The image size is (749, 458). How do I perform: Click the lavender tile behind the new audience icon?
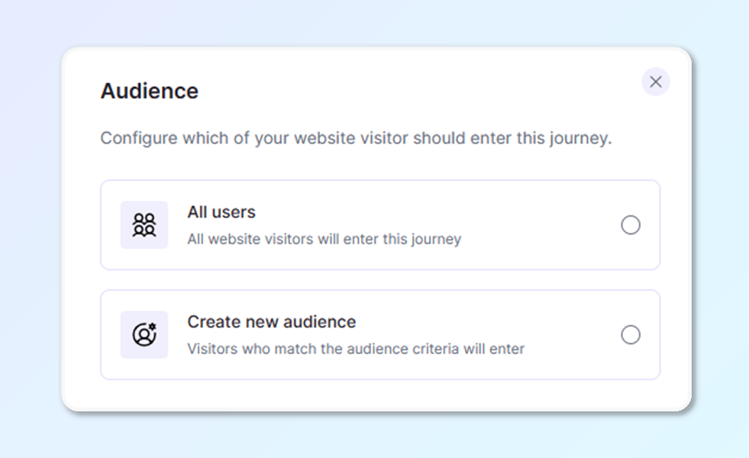pyautogui.click(x=127, y=318)
